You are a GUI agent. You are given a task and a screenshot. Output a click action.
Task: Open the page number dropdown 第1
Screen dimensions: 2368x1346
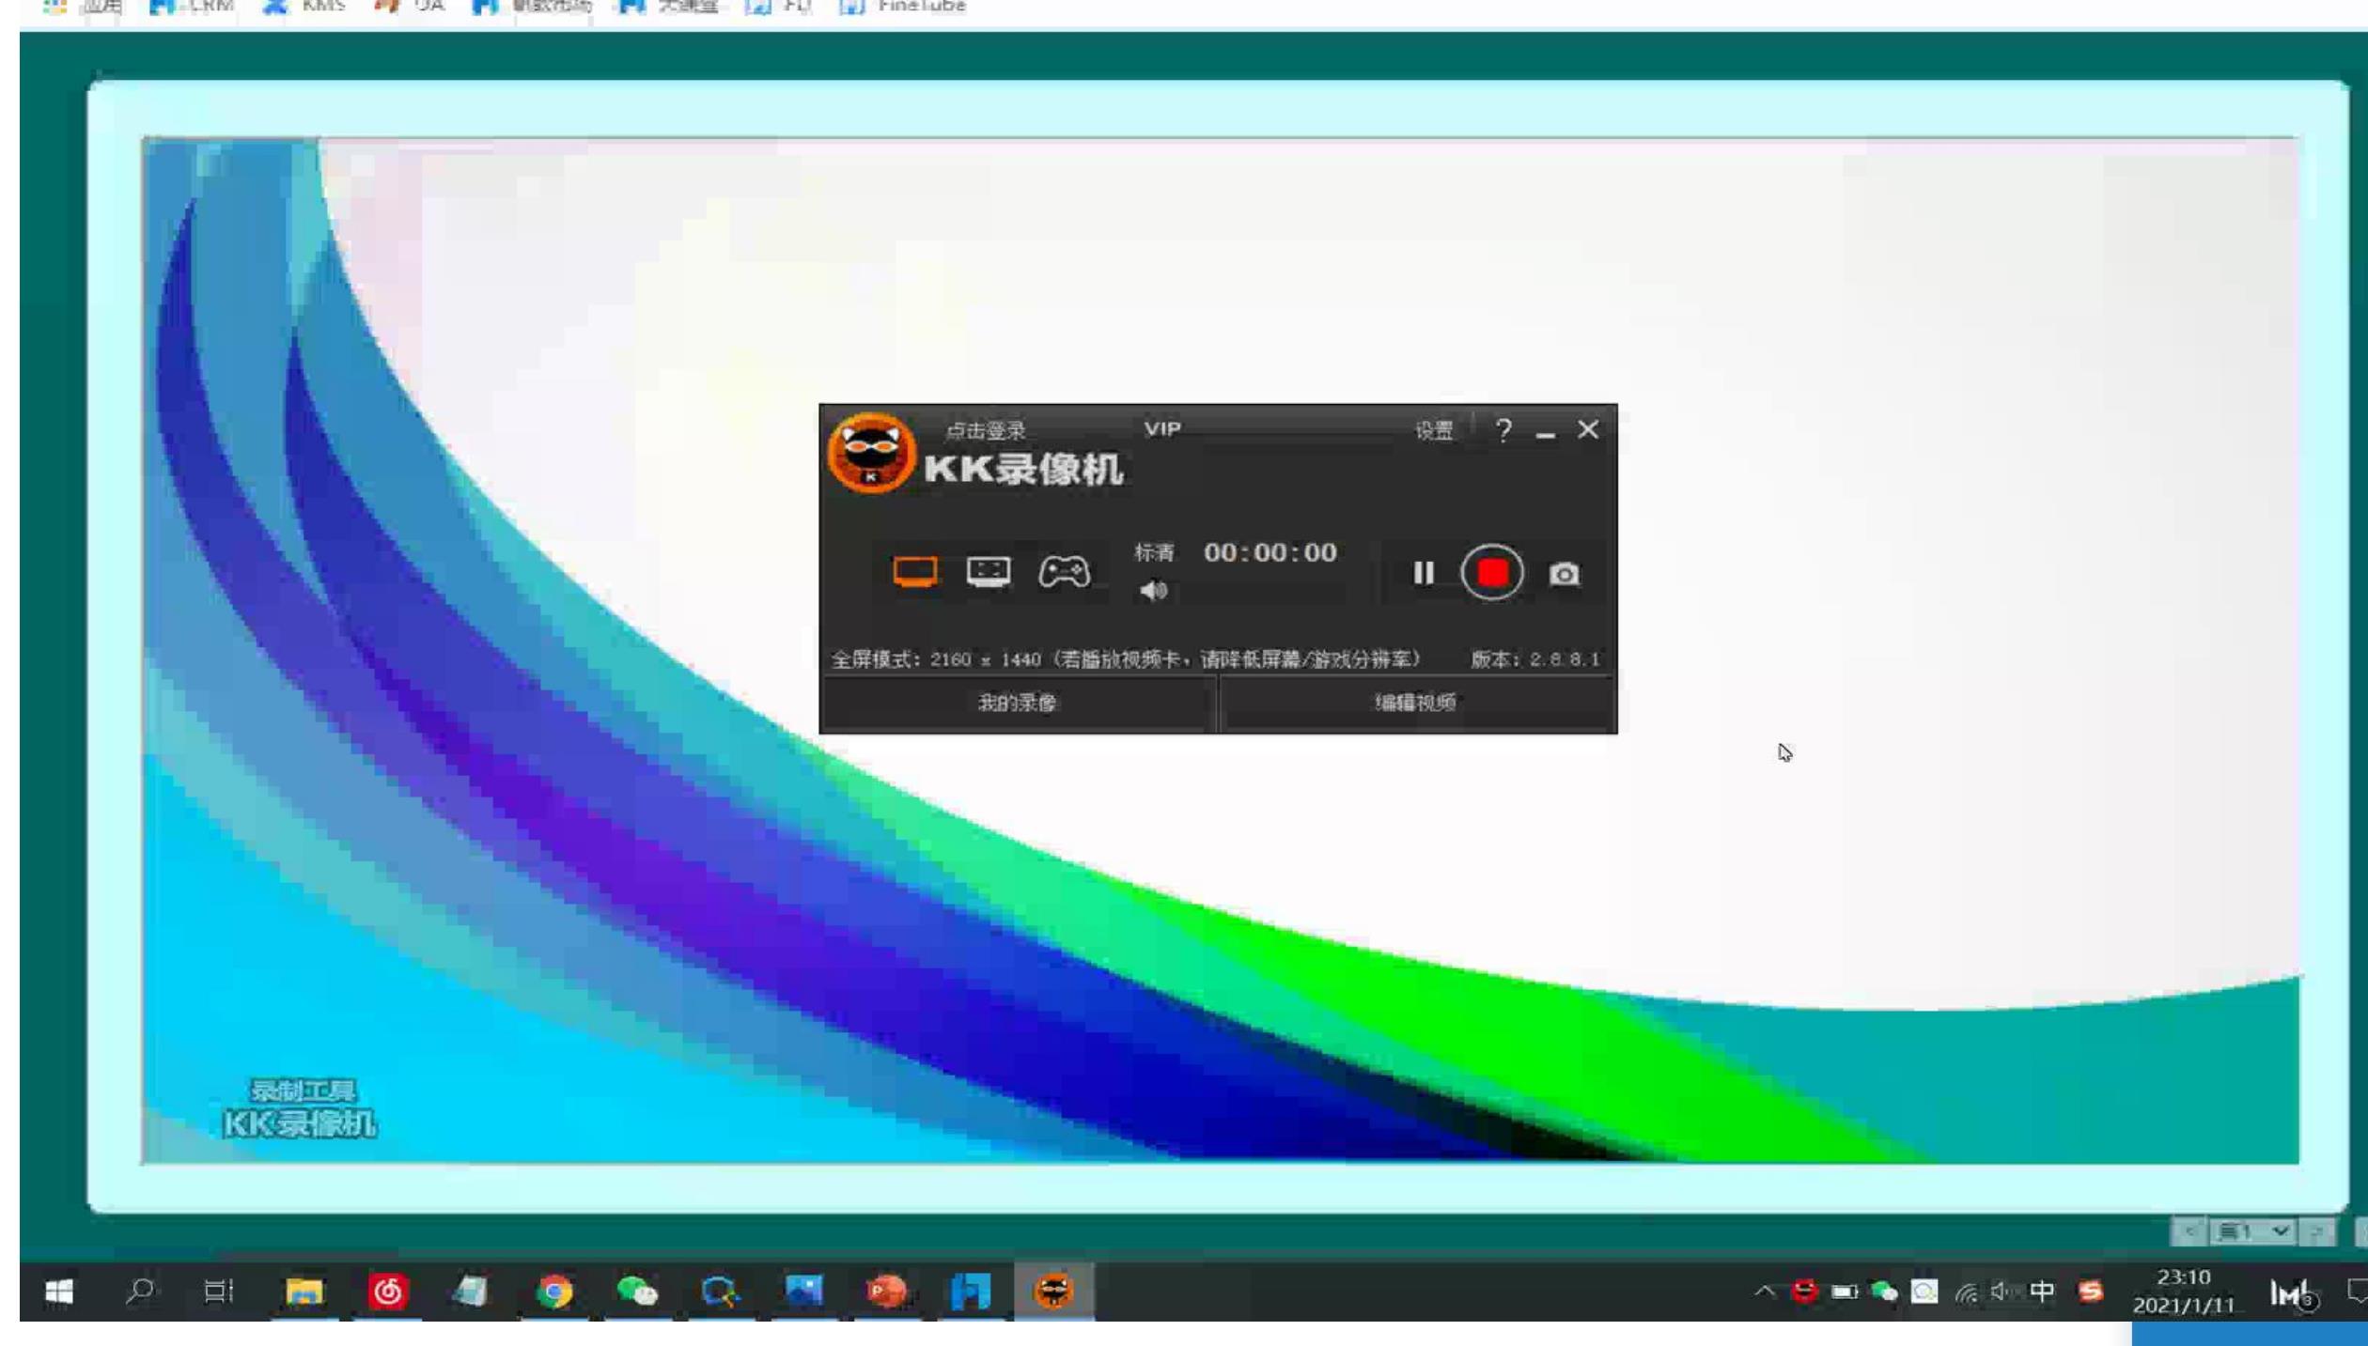pyautogui.click(x=2253, y=1231)
